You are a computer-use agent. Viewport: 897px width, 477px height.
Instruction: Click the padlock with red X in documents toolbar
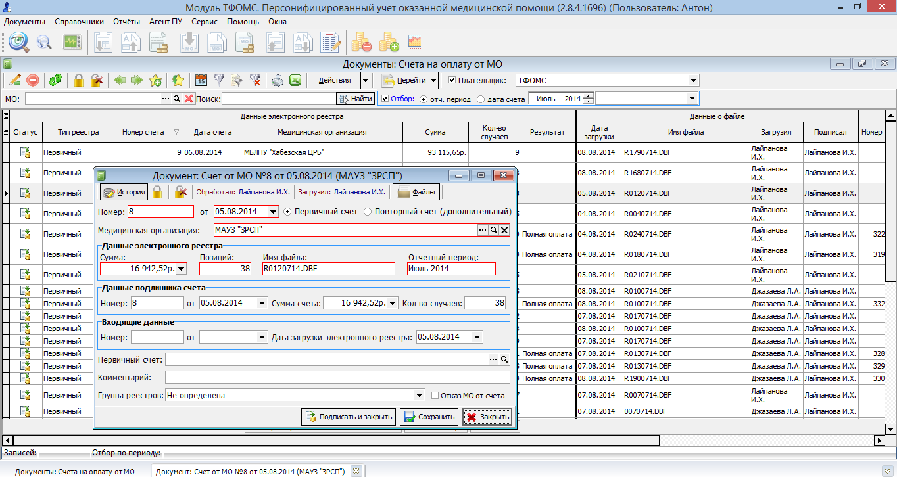pyautogui.click(x=97, y=80)
